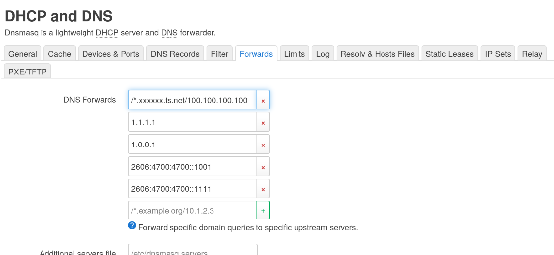Click the DHCP abbreviation in the description

point(107,33)
